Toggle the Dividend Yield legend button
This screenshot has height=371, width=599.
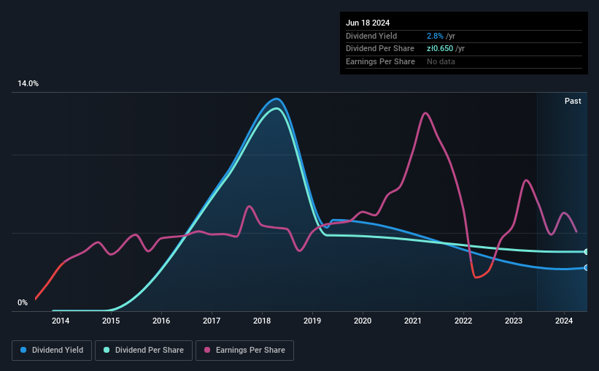coord(52,351)
